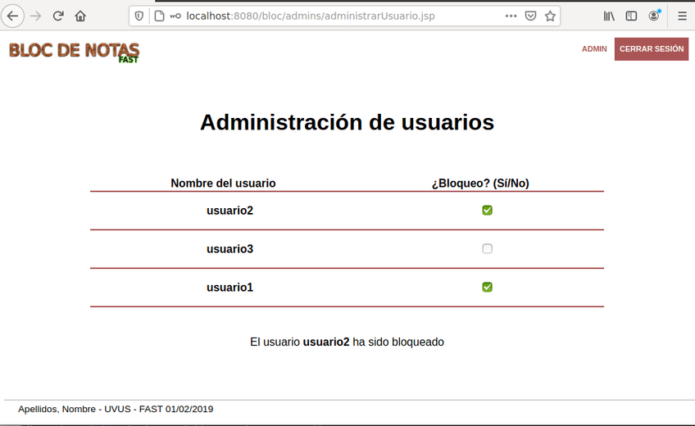Show the Library bookmarks icon

(609, 16)
